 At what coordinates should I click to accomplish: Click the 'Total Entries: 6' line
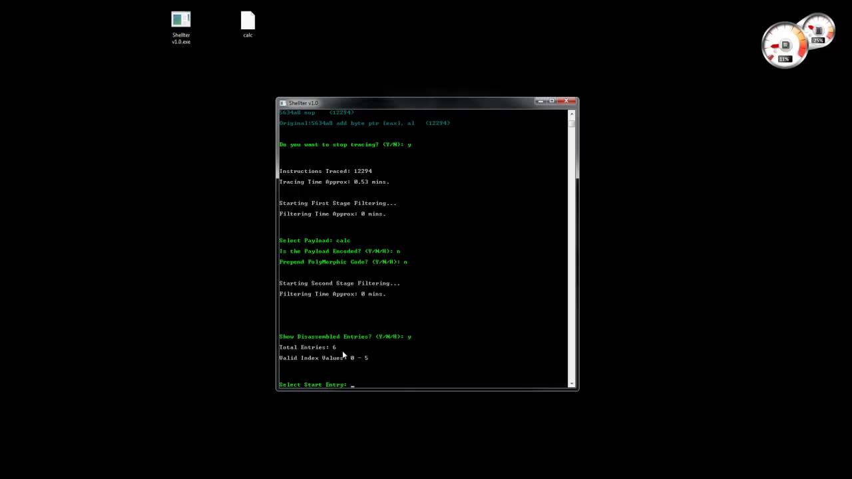pos(308,347)
